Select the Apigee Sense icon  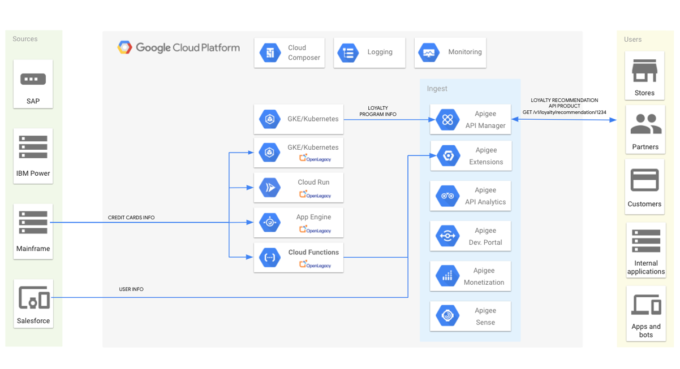pos(447,316)
